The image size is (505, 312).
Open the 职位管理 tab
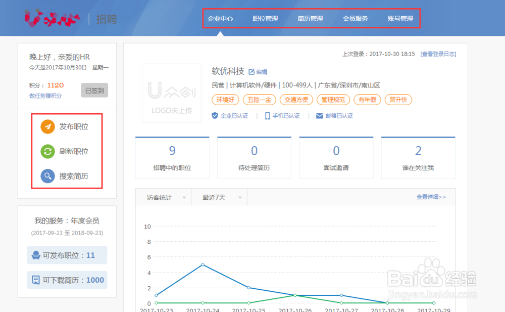click(x=266, y=19)
